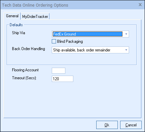
Task: Select the General tab
Action: [12, 16]
